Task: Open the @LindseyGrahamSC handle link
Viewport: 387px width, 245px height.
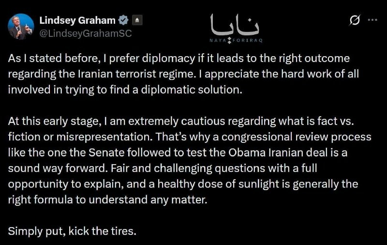Action: pos(85,33)
